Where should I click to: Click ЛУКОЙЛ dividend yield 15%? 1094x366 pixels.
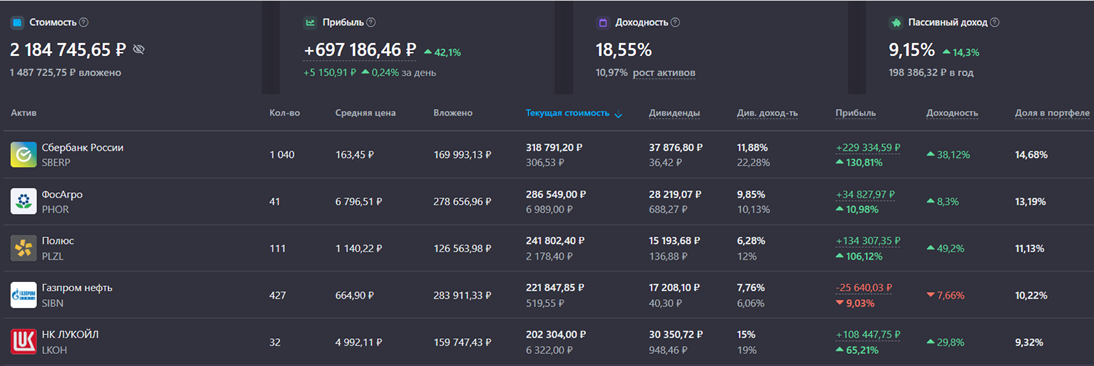tap(746, 335)
